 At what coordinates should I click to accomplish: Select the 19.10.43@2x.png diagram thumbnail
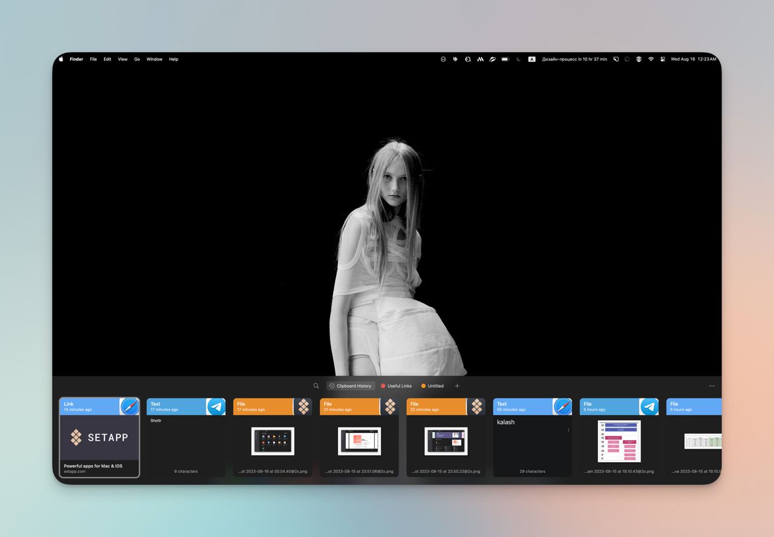coord(619,441)
